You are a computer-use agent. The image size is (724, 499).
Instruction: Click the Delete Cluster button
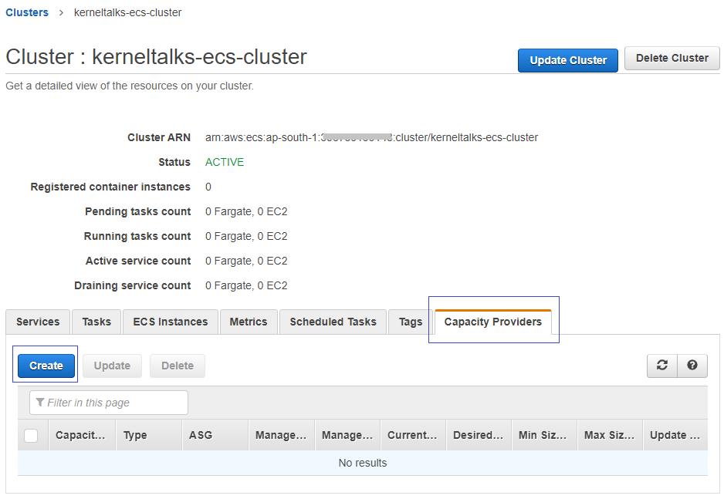(x=672, y=58)
